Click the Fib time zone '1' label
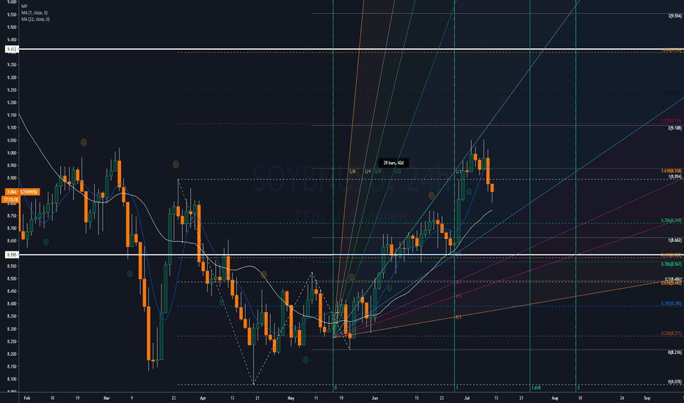 click(x=456, y=388)
